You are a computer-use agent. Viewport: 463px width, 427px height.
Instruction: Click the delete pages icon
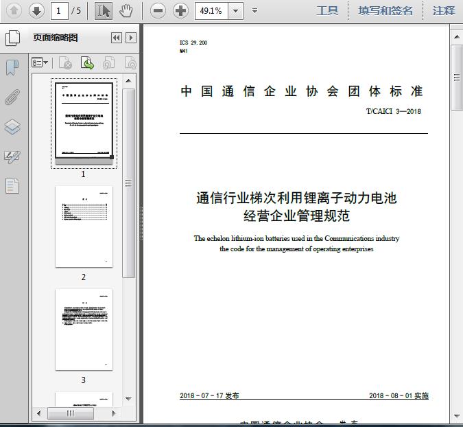[x=65, y=62]
